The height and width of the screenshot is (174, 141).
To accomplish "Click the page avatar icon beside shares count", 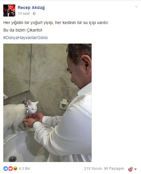I will click(131, 169).
